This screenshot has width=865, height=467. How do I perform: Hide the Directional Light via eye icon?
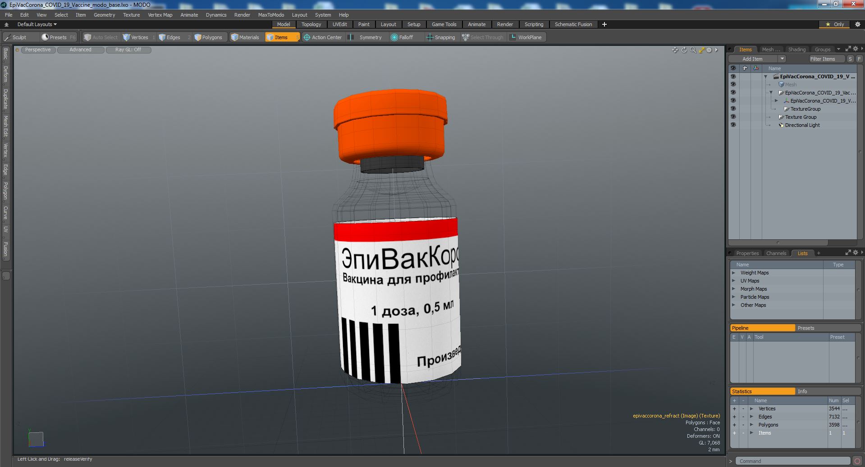tap(733, 125)
